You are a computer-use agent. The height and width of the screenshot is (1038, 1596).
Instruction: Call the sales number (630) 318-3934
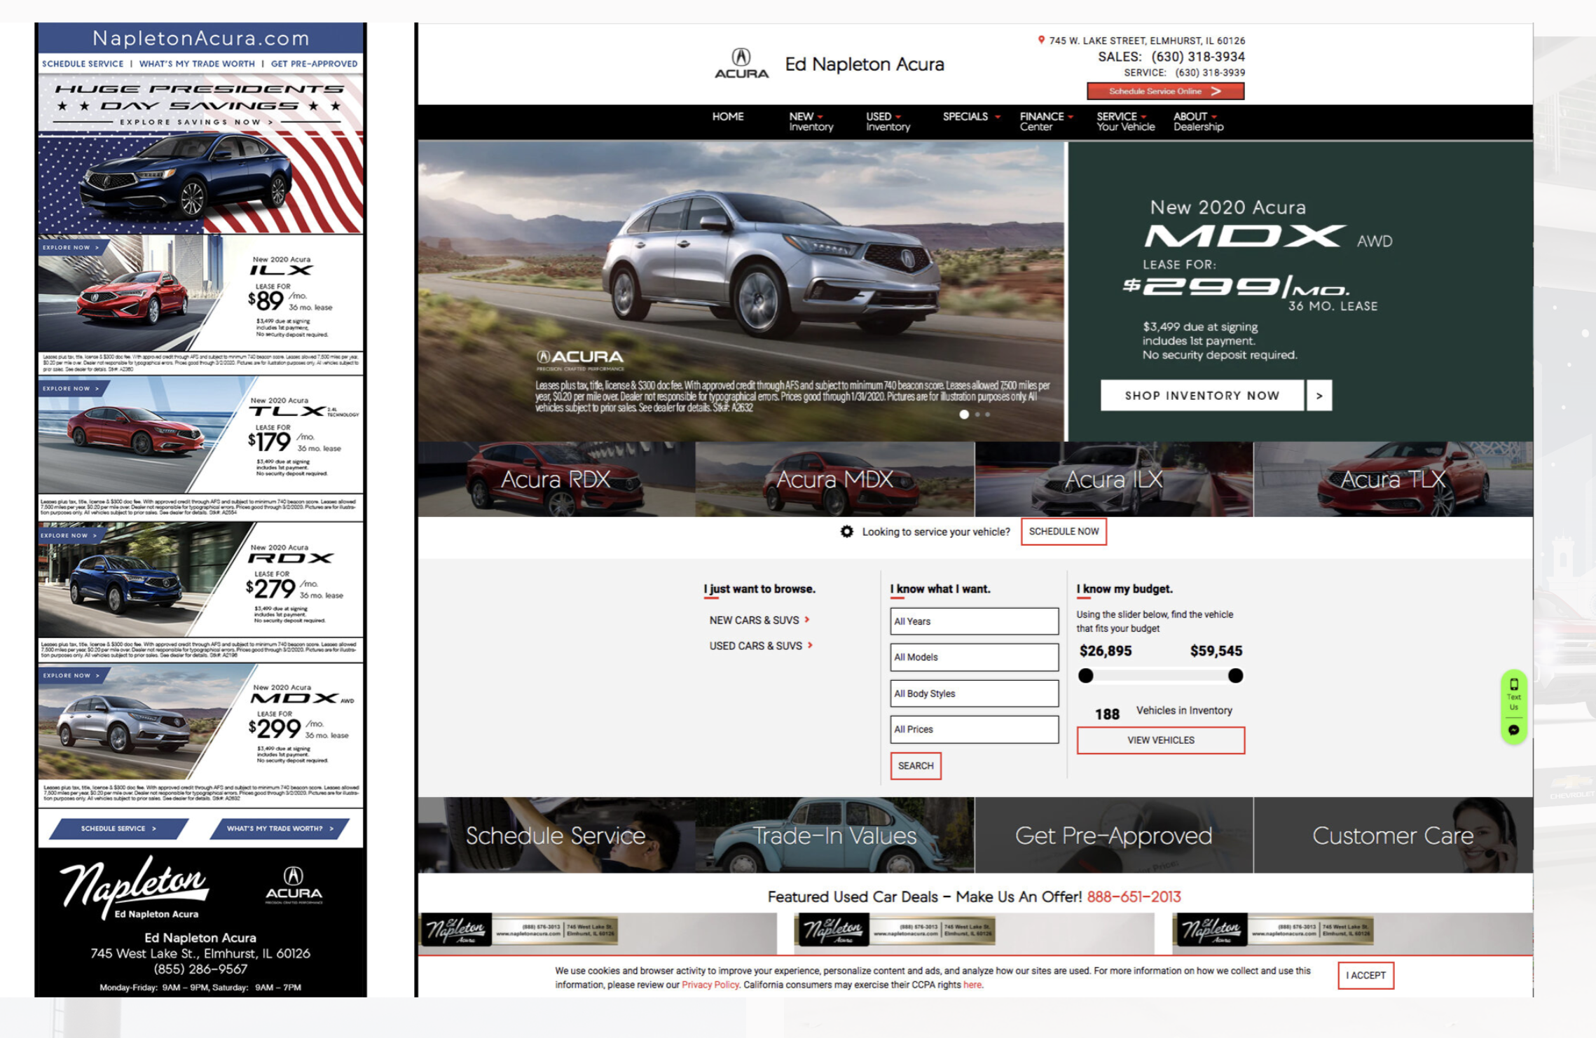coord(1198,57)
